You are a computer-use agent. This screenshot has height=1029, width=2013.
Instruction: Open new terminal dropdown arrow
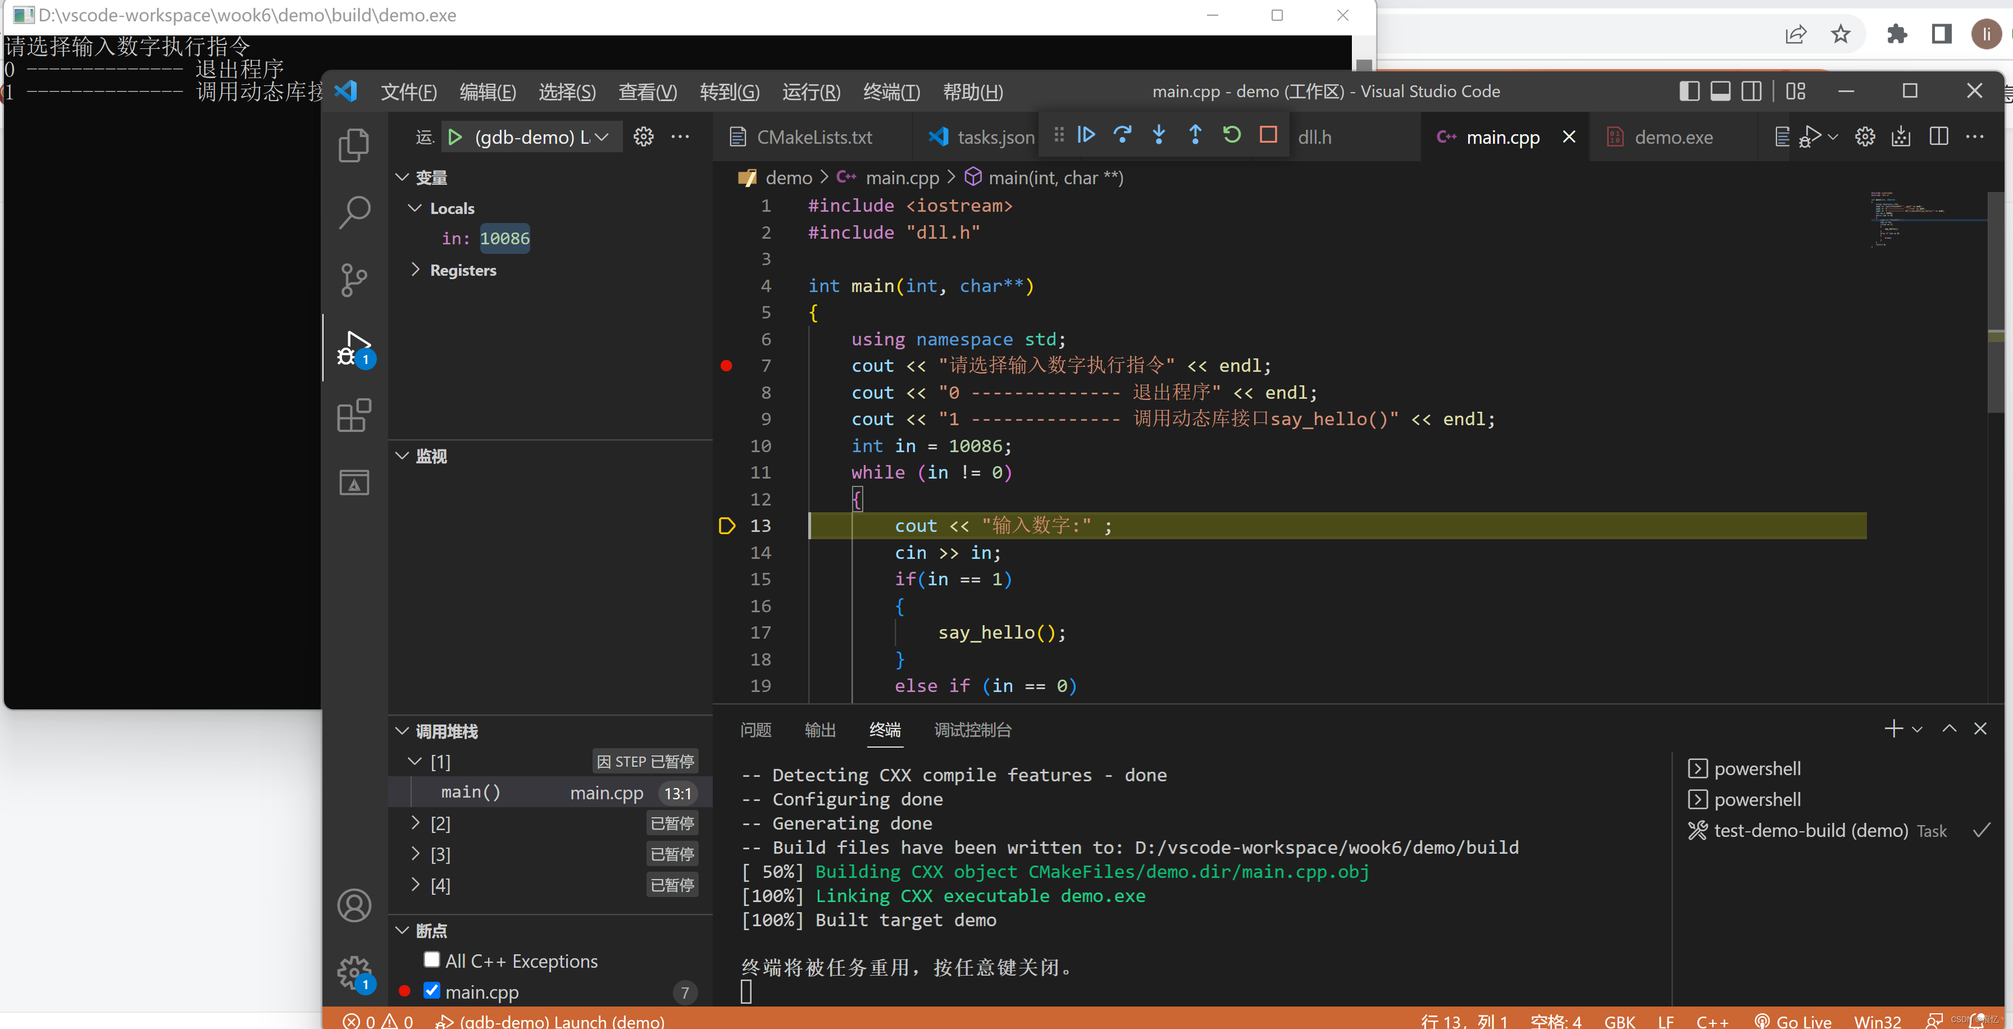coord(1917,730)
